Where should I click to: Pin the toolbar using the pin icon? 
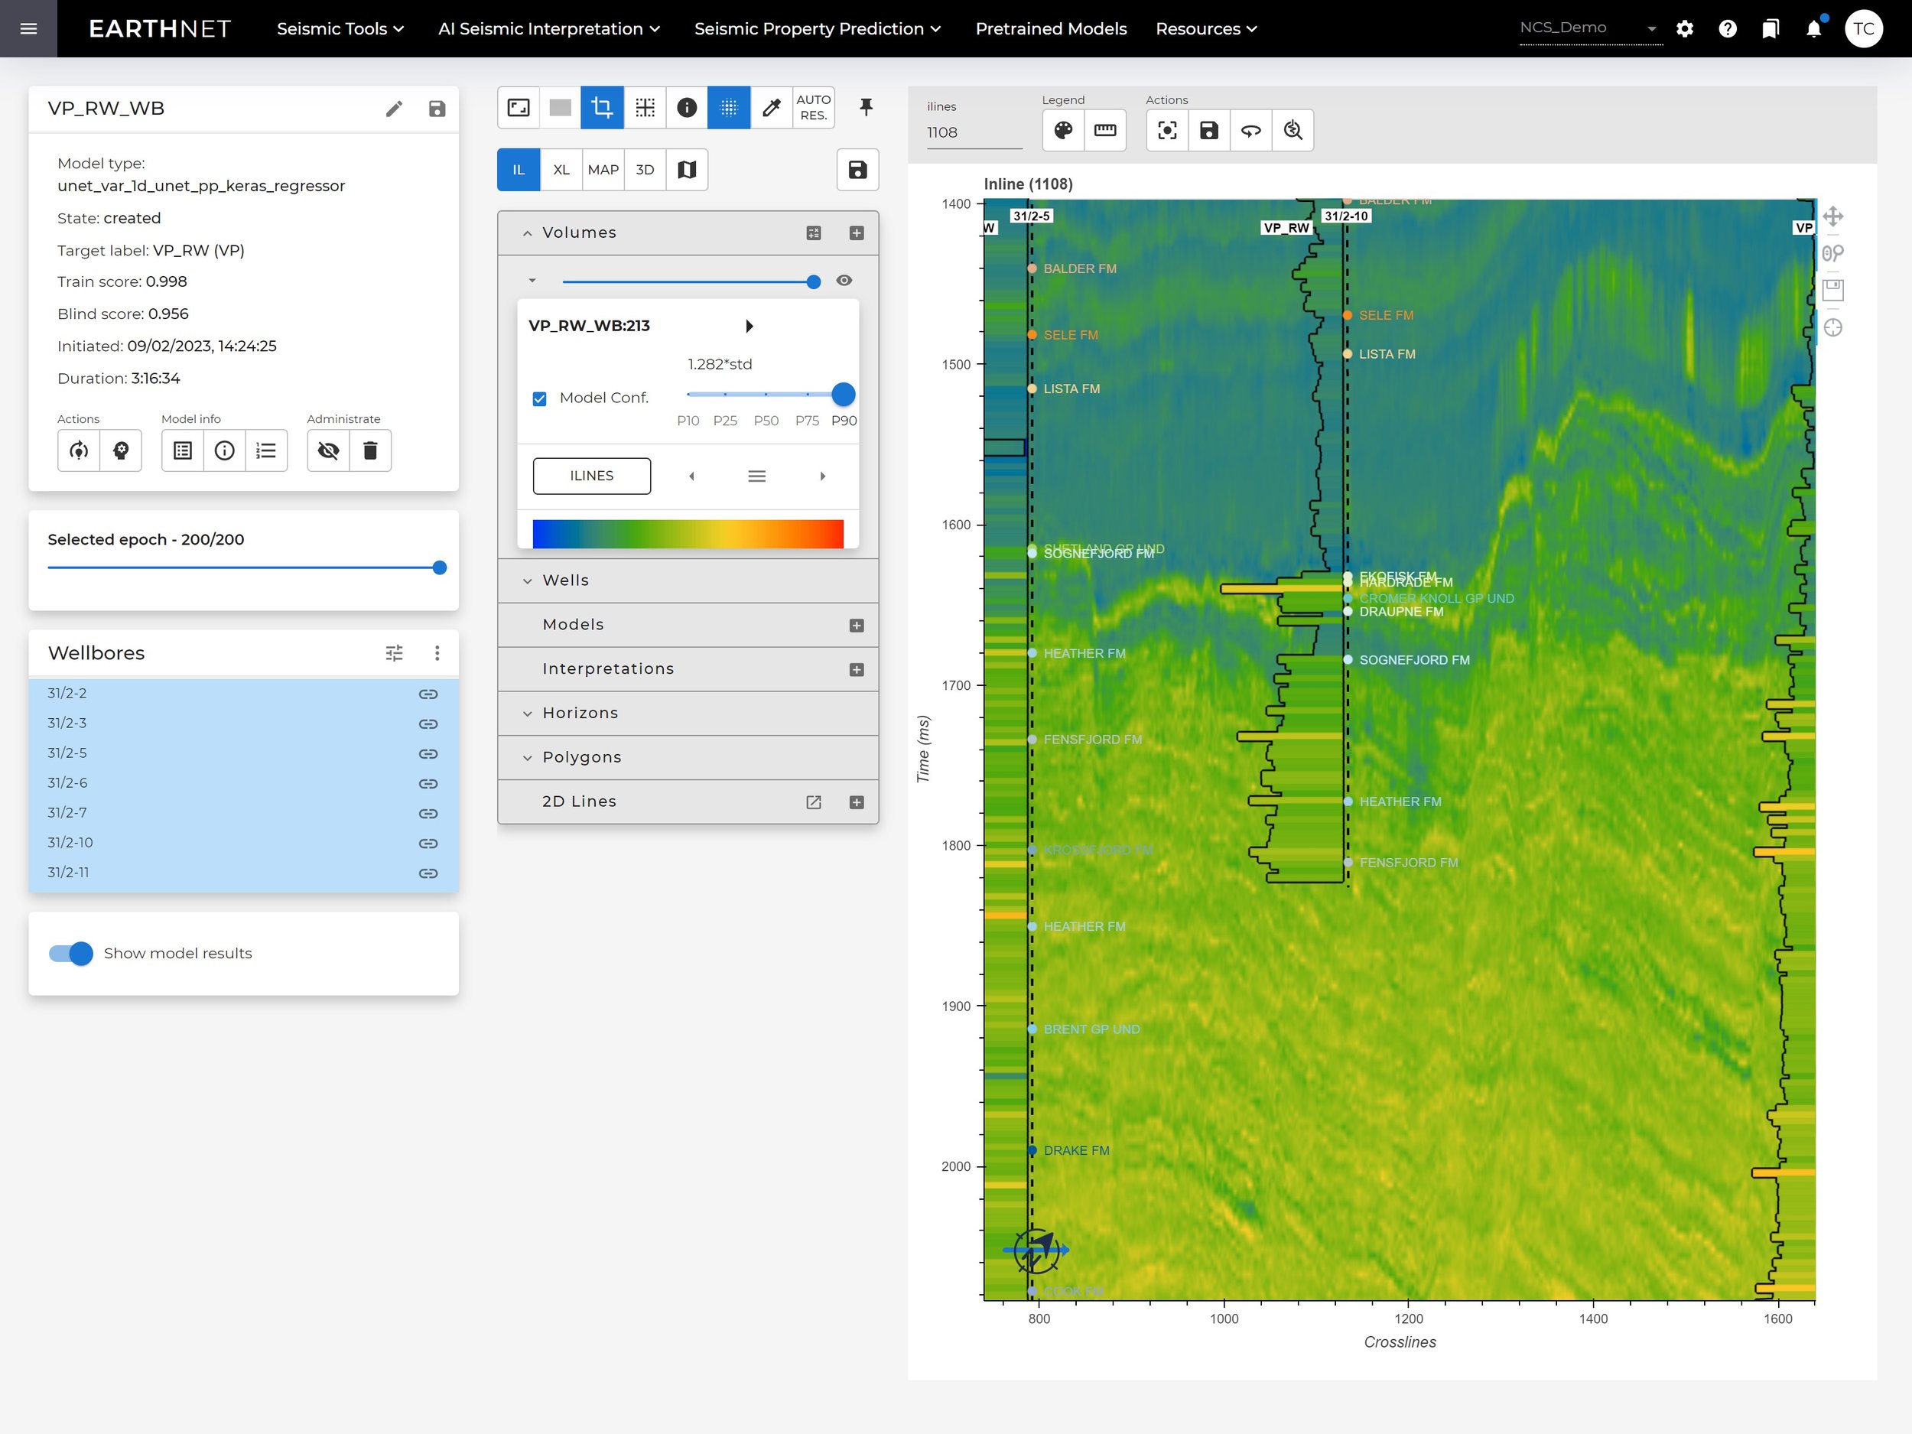(x=866, y=107)
